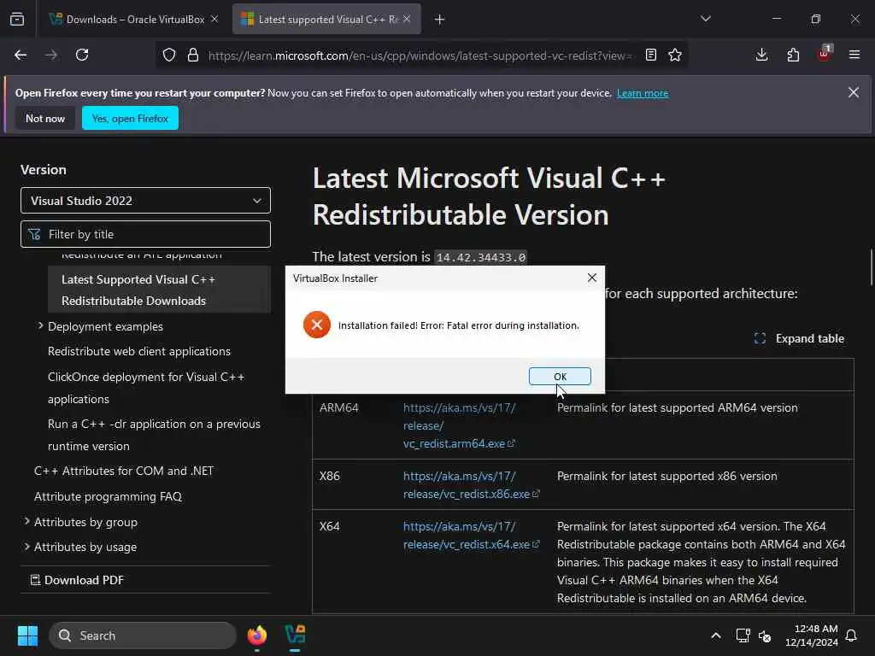Screen dimensions: 875x656
Task: Click the X64 architecture cell
Action: point(329,526)
